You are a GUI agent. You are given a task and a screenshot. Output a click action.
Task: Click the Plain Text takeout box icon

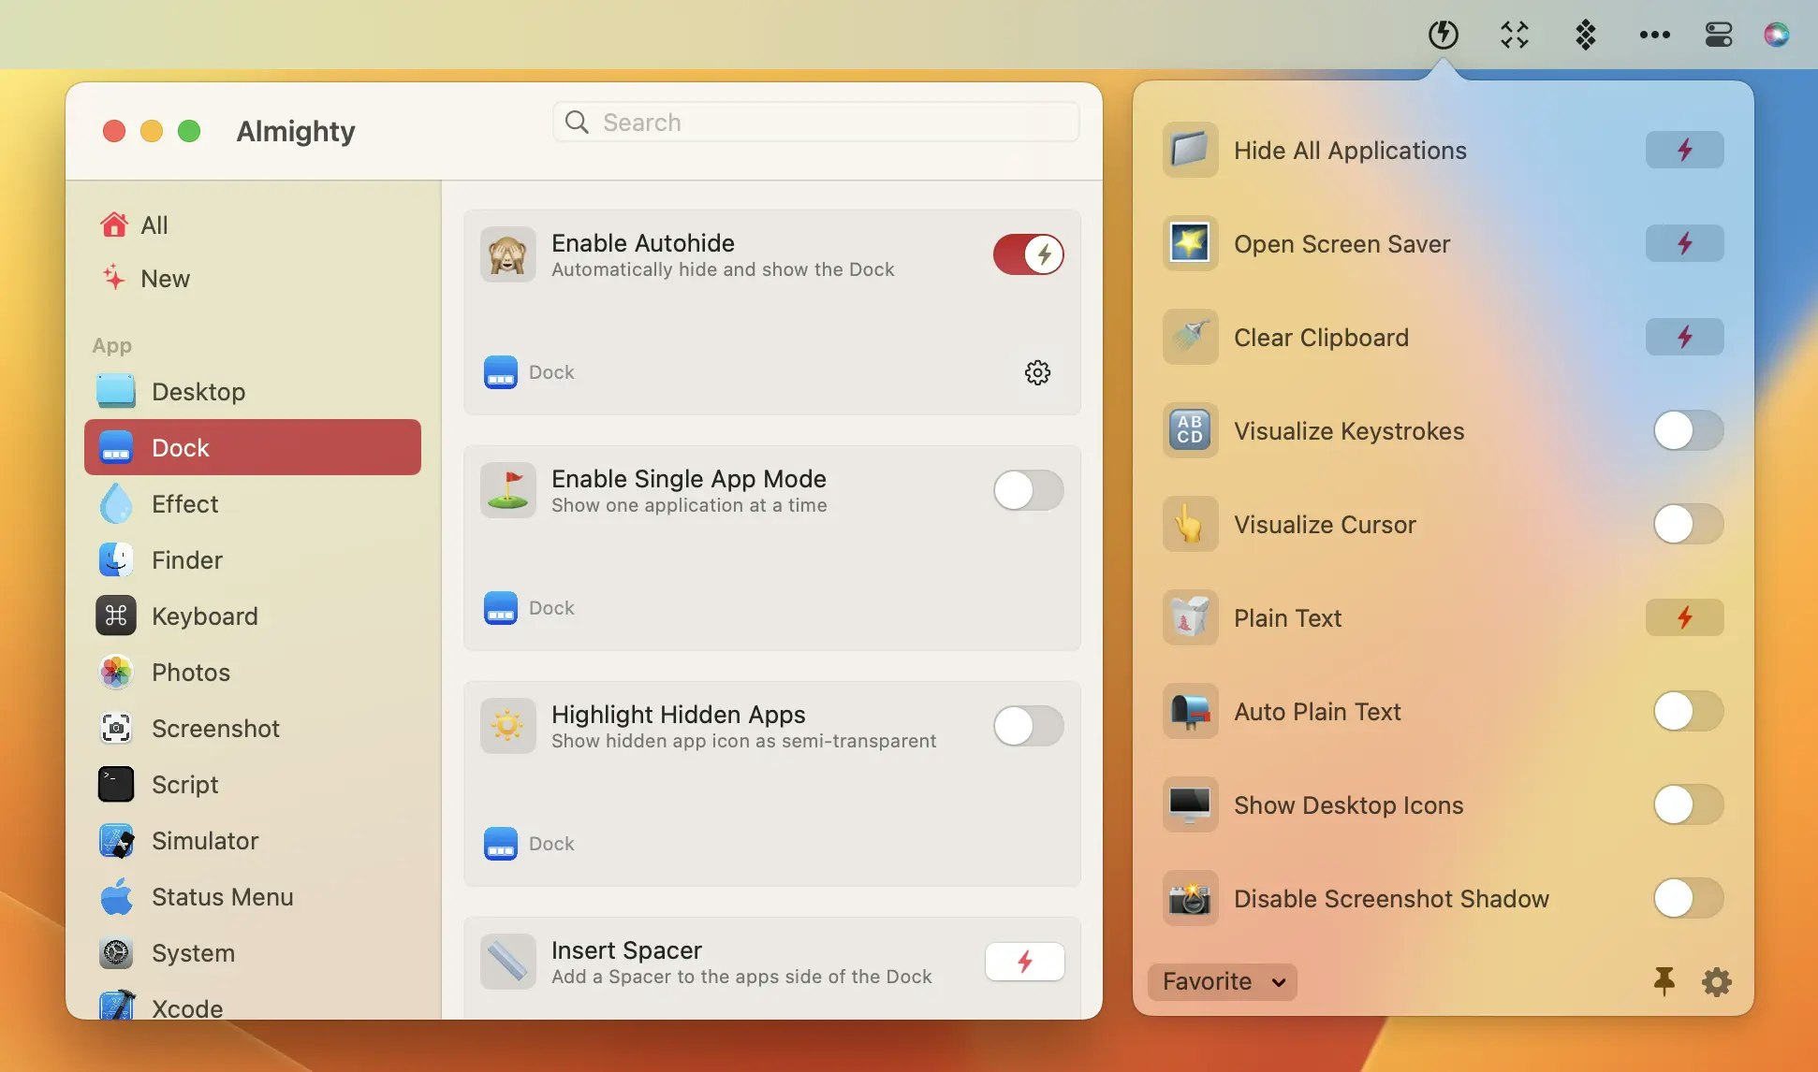1190,617
